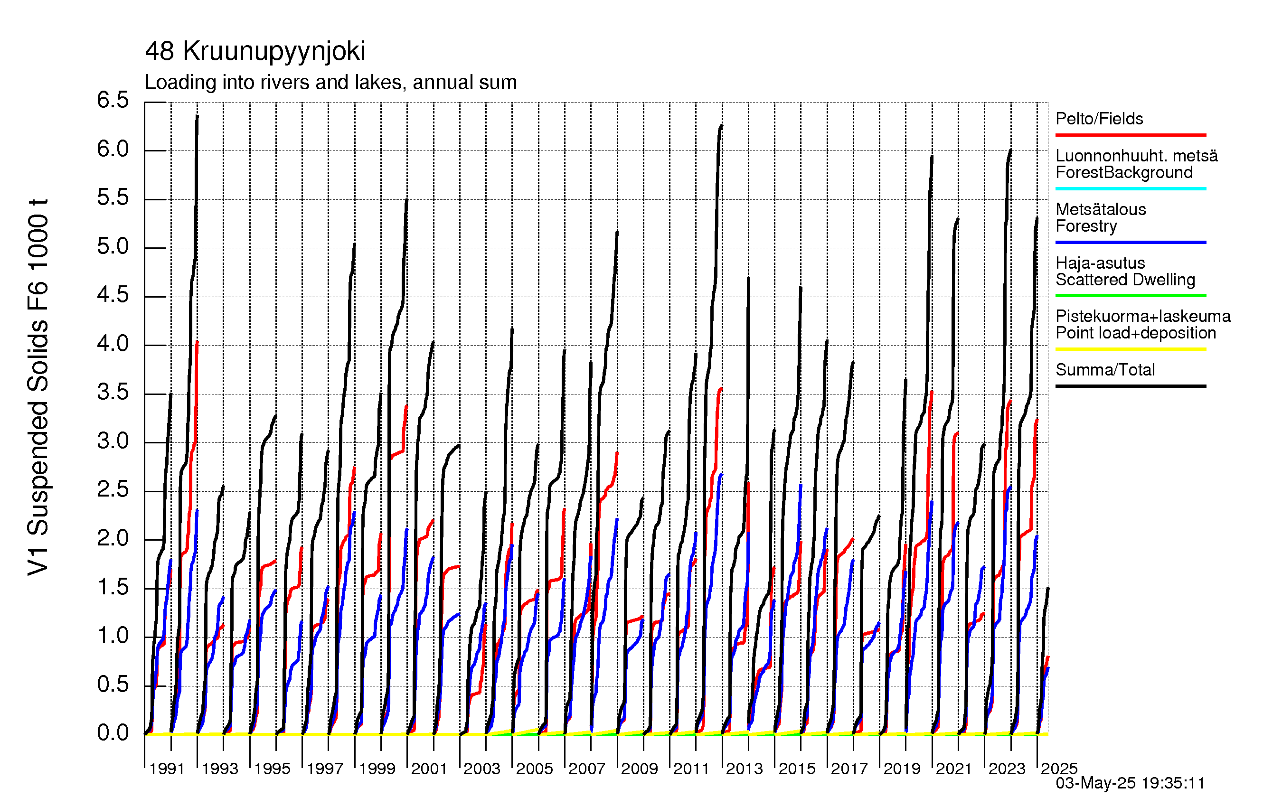
Task: Click the x-axis year label 2007
Action: tap(587, 769)
